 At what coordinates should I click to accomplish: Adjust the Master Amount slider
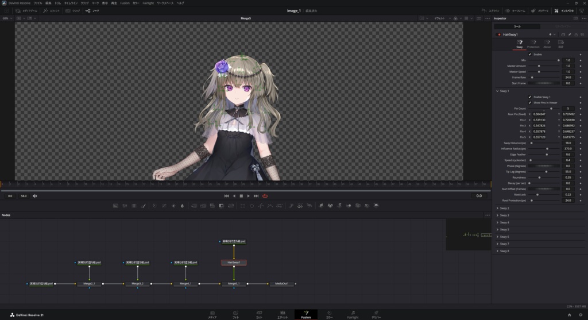point(544,66)
